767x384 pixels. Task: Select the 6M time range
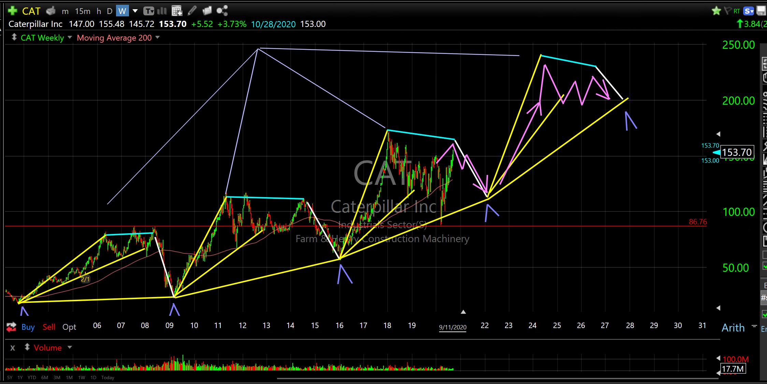[44, 378]
